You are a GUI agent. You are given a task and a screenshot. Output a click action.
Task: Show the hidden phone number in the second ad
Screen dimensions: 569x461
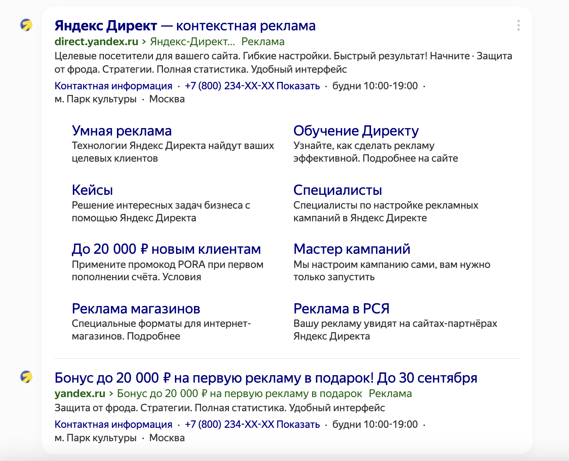252,424
